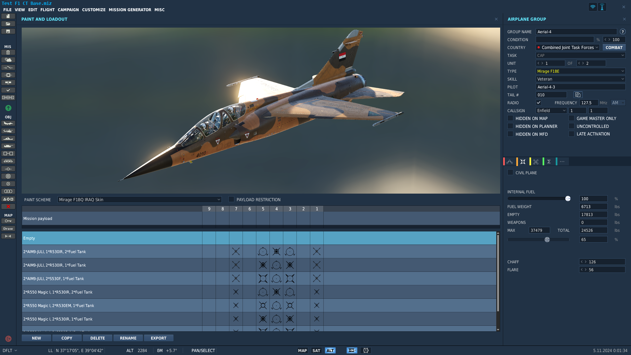631x355 pixels.
Task: Select the ship group tool
Action: [x=8, y=138]
